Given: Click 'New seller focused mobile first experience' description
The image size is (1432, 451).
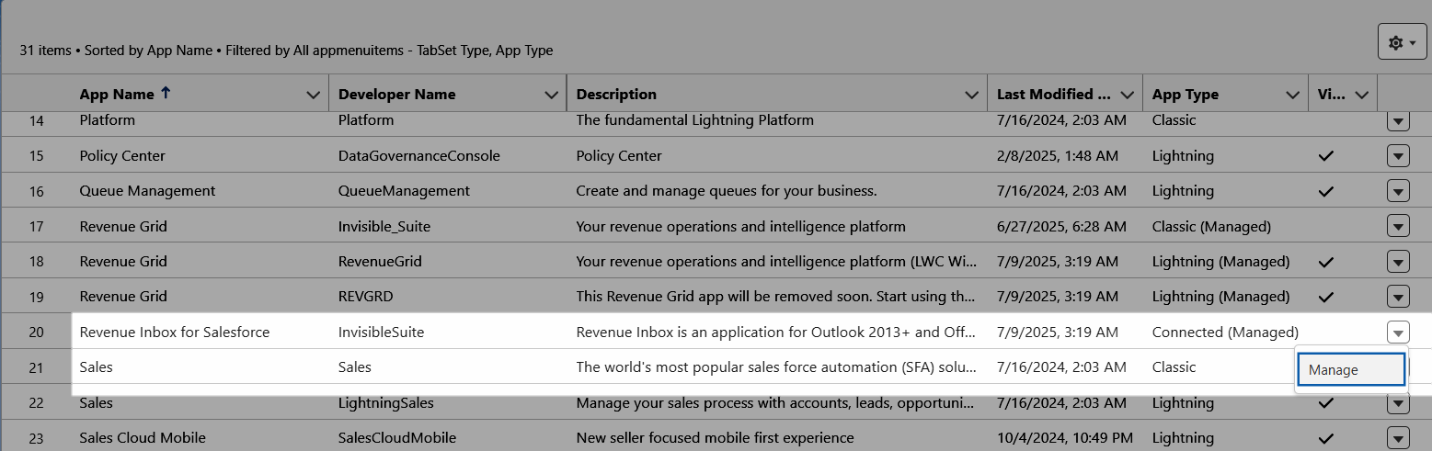Looking at the screenshot, I should [x=716, y=438].
